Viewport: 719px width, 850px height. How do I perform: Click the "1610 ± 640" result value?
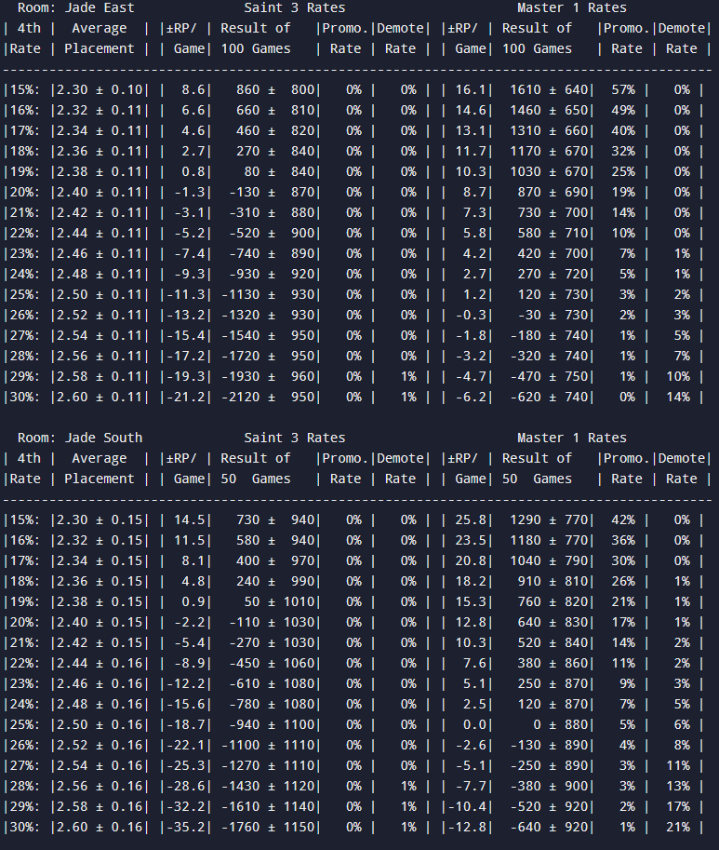coord(549,90)
